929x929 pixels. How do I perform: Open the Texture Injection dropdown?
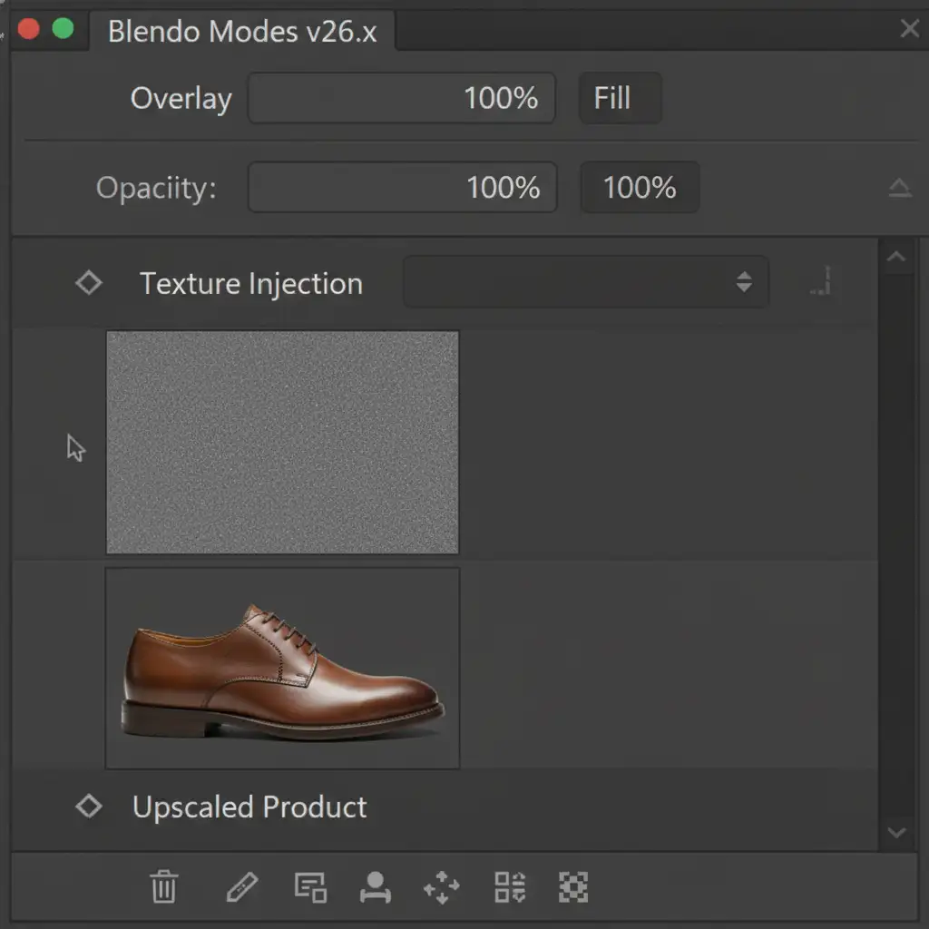tap(585, 282)
